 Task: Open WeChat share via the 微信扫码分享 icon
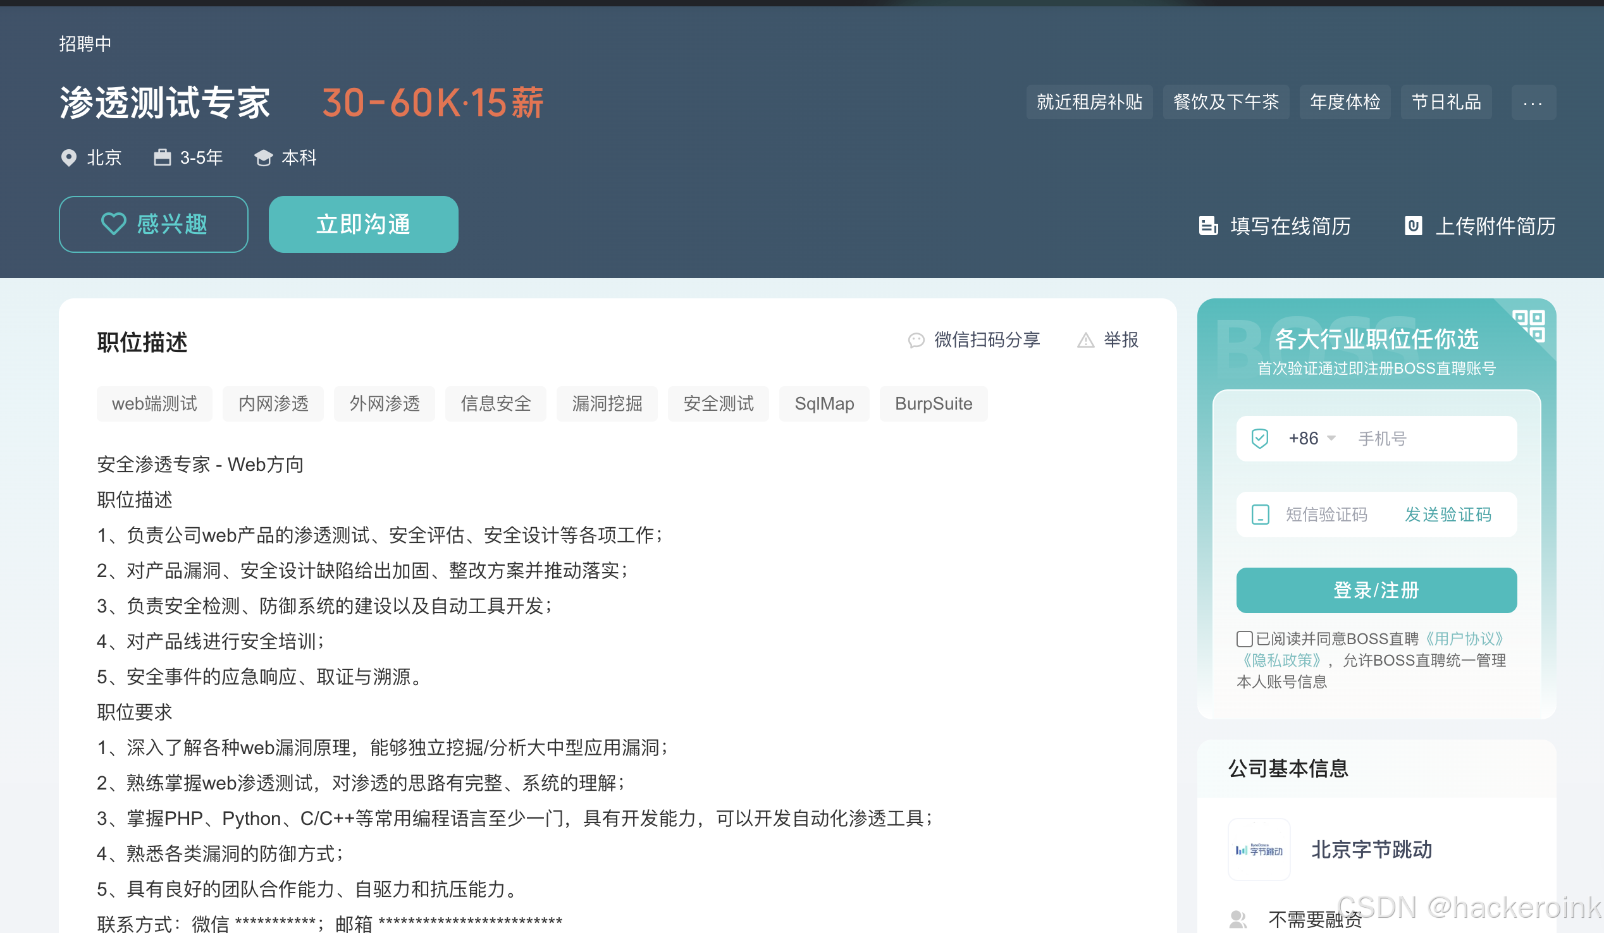916,340
